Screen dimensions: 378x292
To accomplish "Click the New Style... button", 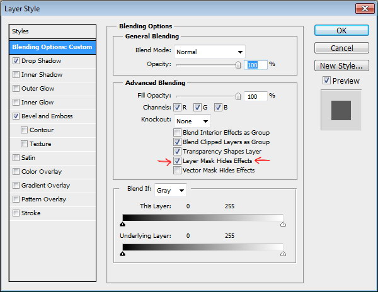I will click(341, 66).
